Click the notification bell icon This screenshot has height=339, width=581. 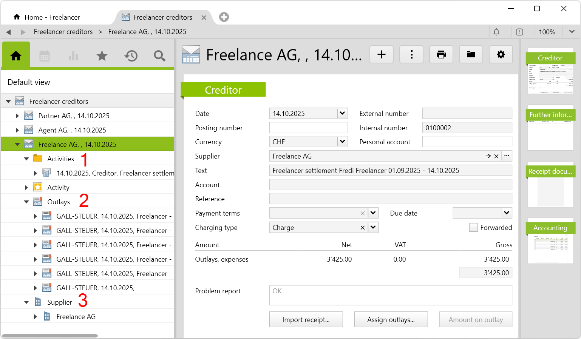[496, 32]
